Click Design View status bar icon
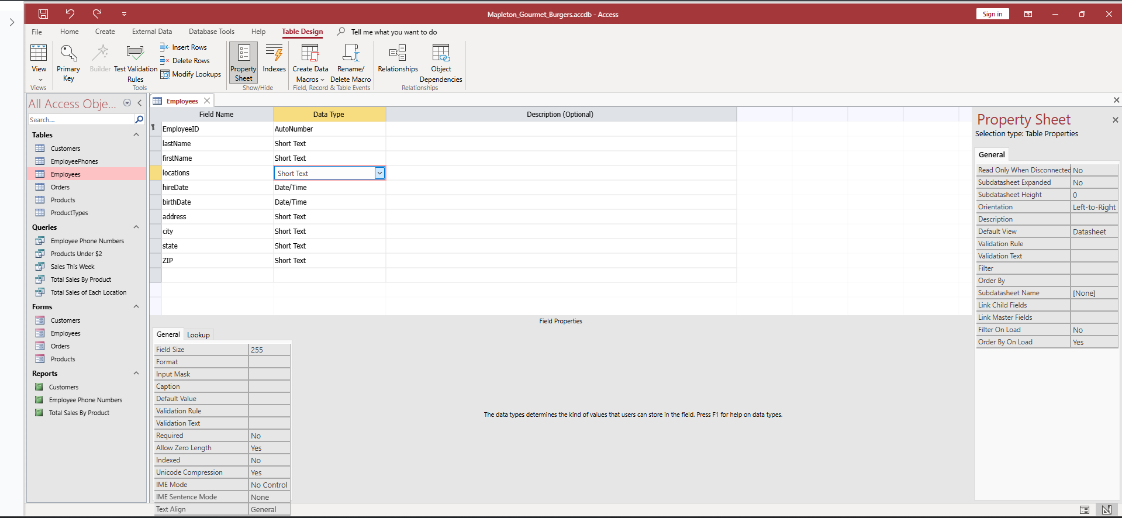The width and height of the screenshot is (1122, 518). click(1106, 510)
